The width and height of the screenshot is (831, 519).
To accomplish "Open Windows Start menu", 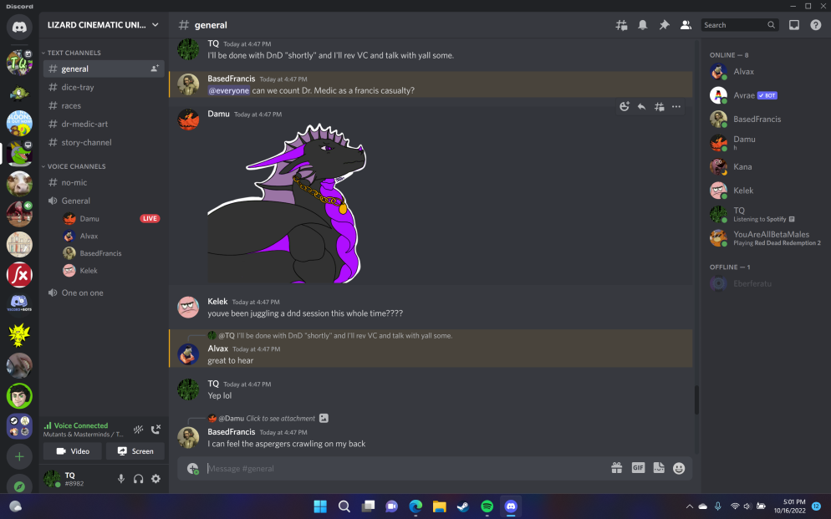I will [x=320, y=506].
